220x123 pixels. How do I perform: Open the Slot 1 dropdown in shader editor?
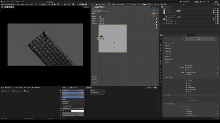pyautogui.click(x=66, y=87)
